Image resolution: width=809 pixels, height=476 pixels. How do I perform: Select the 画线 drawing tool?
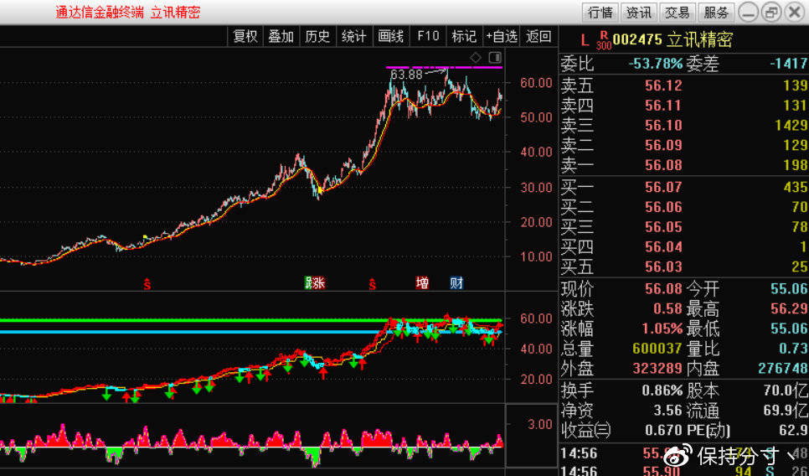(x=390, y=36)
